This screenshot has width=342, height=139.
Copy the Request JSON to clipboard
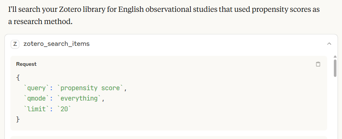pos(318,64)
